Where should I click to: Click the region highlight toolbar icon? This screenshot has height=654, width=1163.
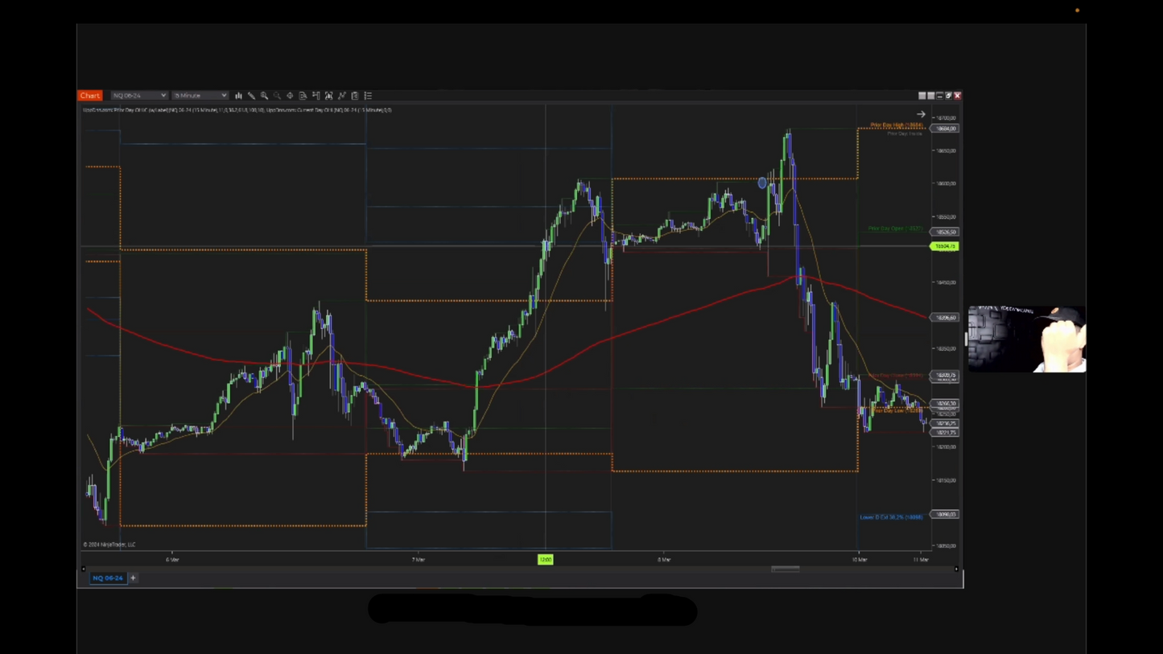click(328, 96)
